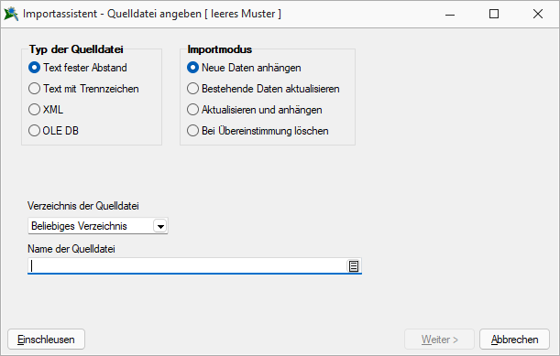Click the Einschleusen button
The width and height of the screenshot is (560, 356).
click(x=46, y=340)
